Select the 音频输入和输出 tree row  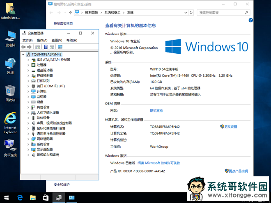coord(48,155)
